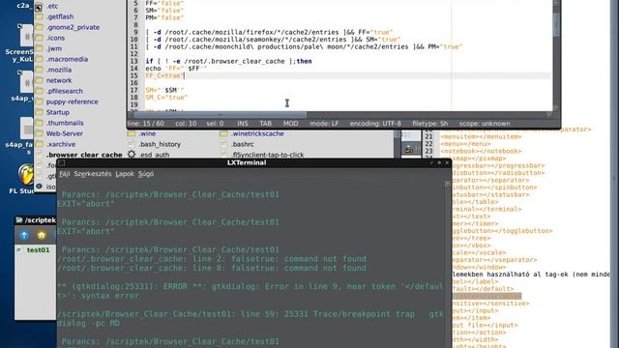Open the Startup folder icon
The height and width of the screenshot is (348, 619).
point(39,113)
